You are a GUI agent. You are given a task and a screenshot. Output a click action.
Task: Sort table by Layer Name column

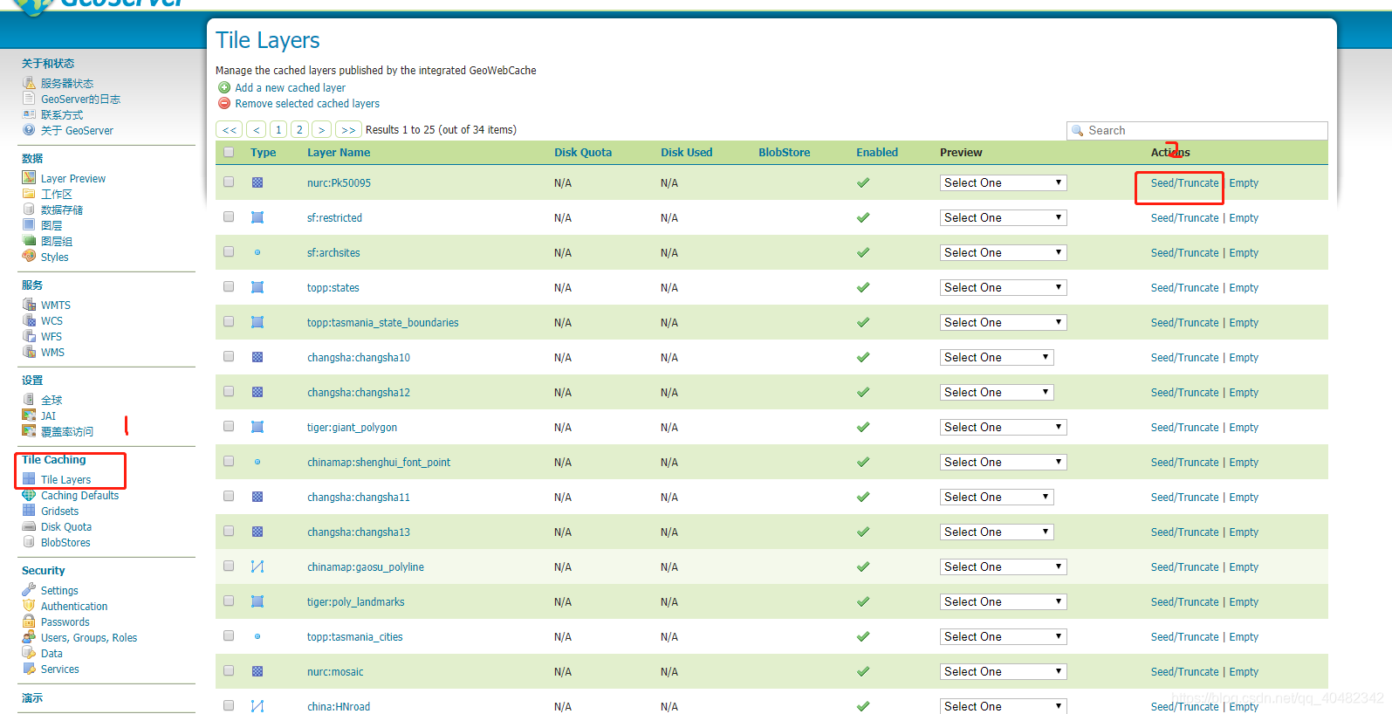point(339,152)
